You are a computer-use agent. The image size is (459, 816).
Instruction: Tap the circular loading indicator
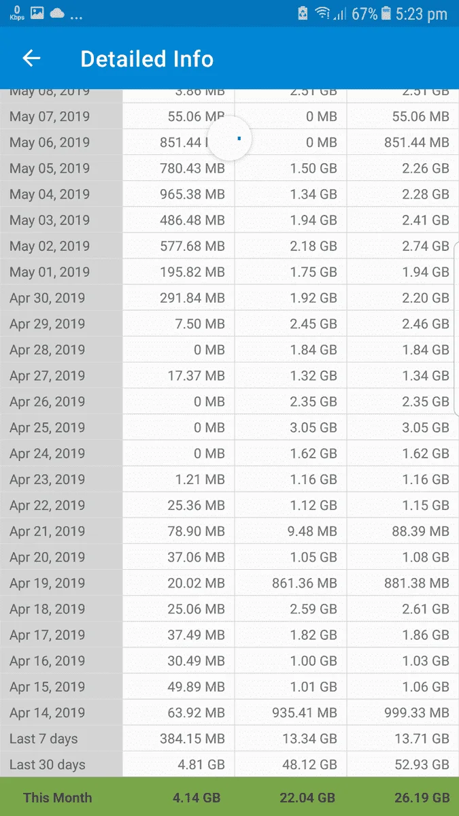click(x=230, y=139)
